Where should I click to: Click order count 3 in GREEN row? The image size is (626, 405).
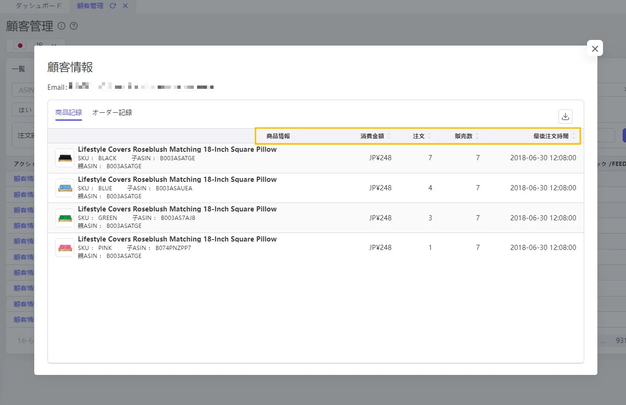tap(430, 218)
